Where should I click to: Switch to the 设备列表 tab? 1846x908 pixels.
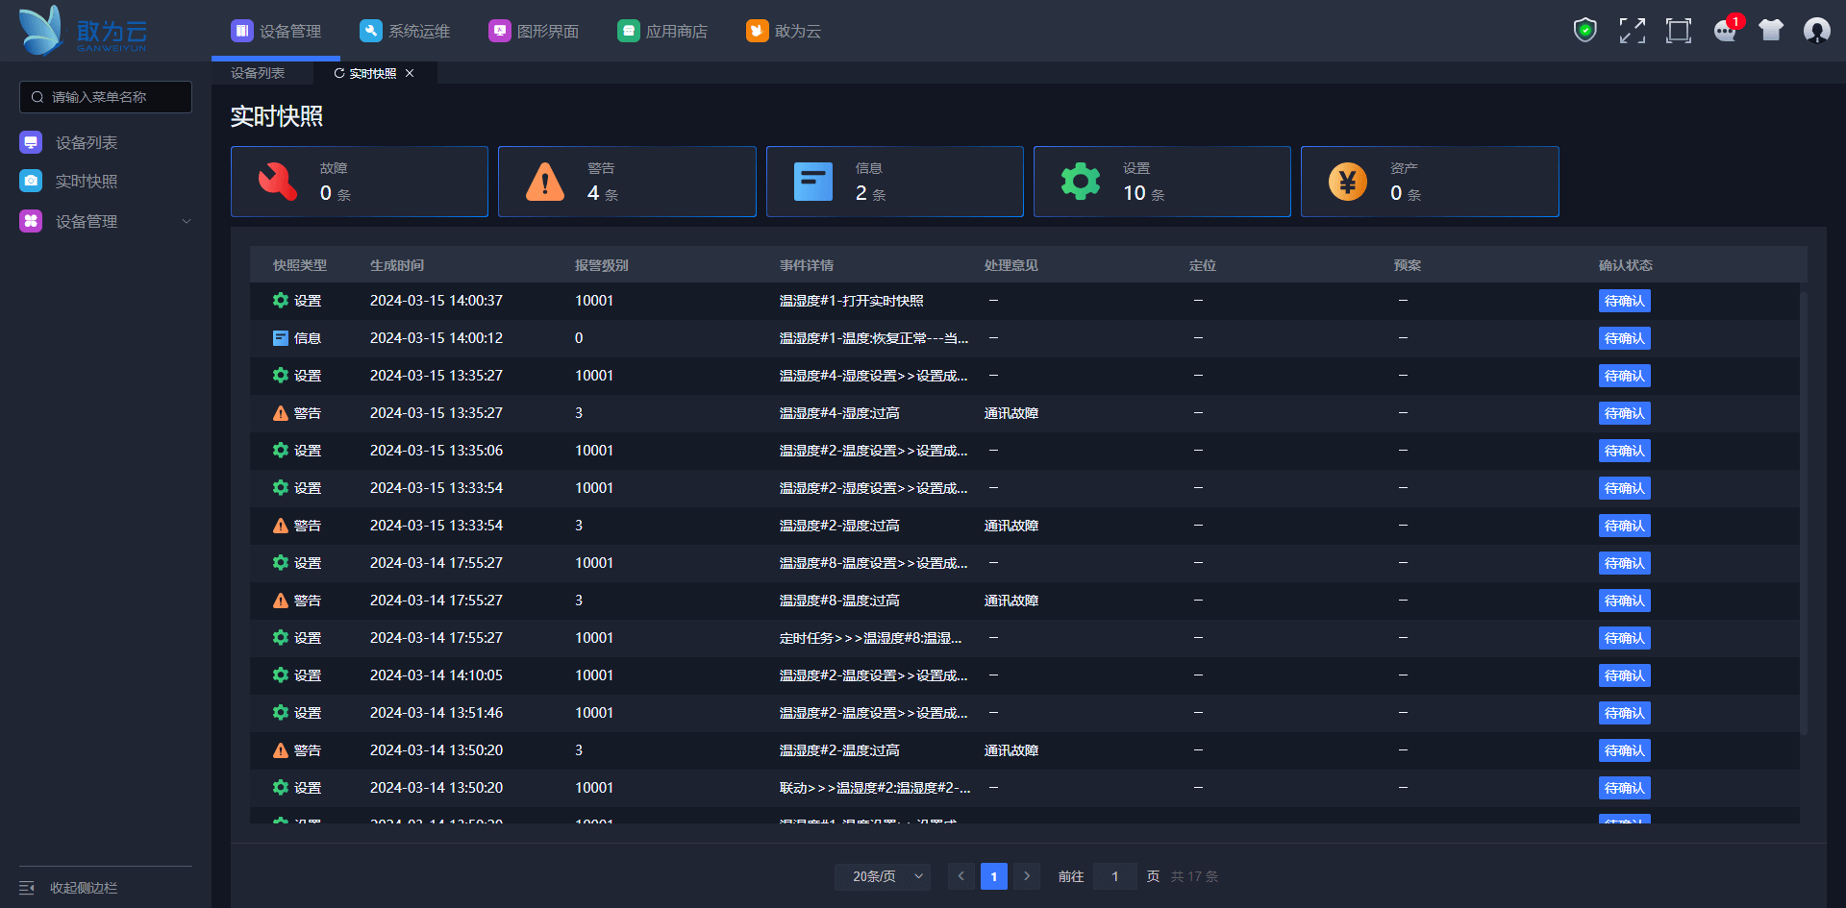[258, 73]
